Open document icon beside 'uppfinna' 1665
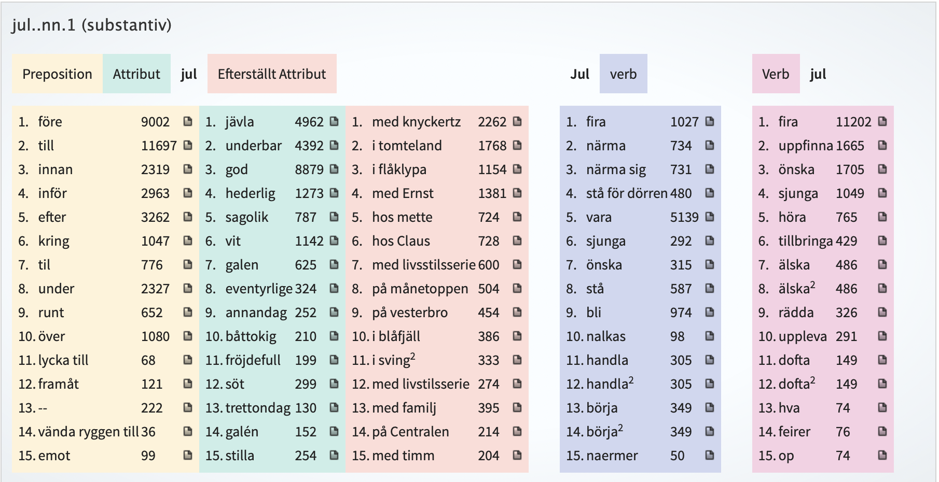The height and width of the screenshot is (482, 939). (x=882, y=145)
